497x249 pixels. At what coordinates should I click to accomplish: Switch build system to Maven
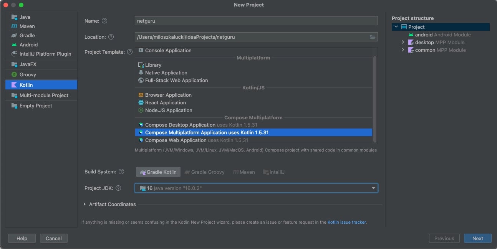tap(244, 172)
